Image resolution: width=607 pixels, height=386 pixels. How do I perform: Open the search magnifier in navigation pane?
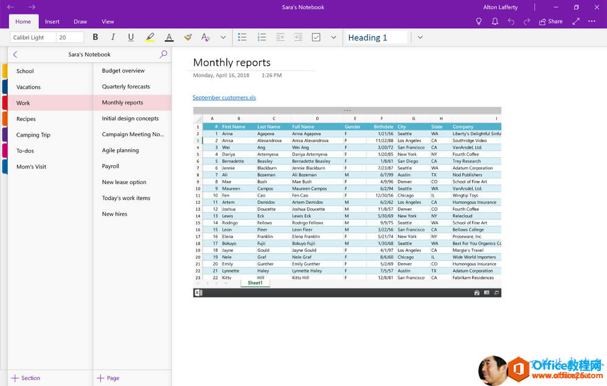163,54
